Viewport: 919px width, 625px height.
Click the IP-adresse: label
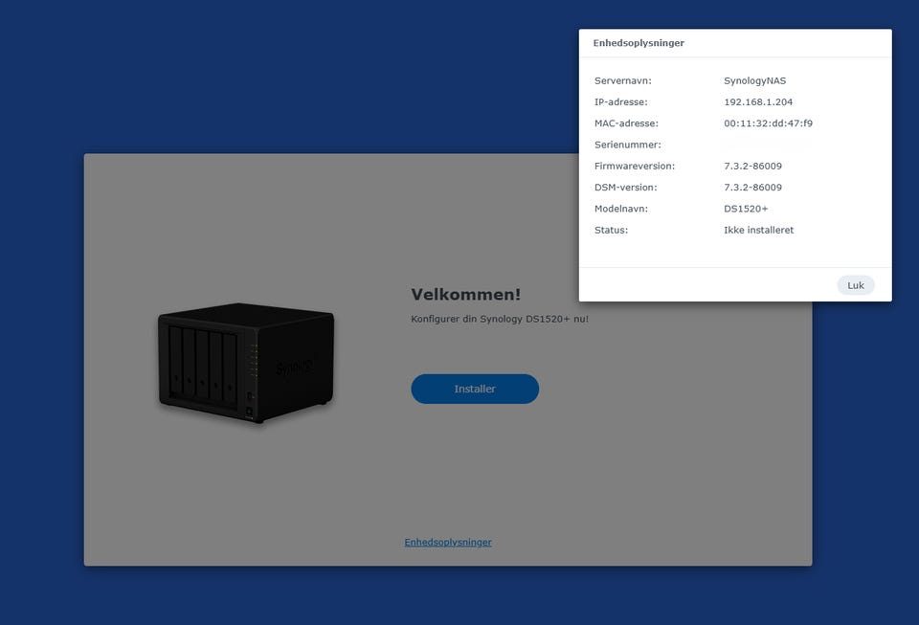(620, 101)
